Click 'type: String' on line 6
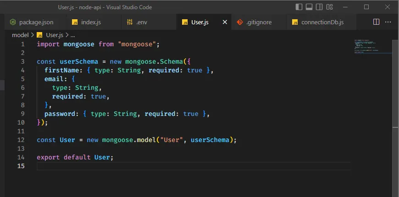This screenshot has height=197, width=399. point(76,88)
